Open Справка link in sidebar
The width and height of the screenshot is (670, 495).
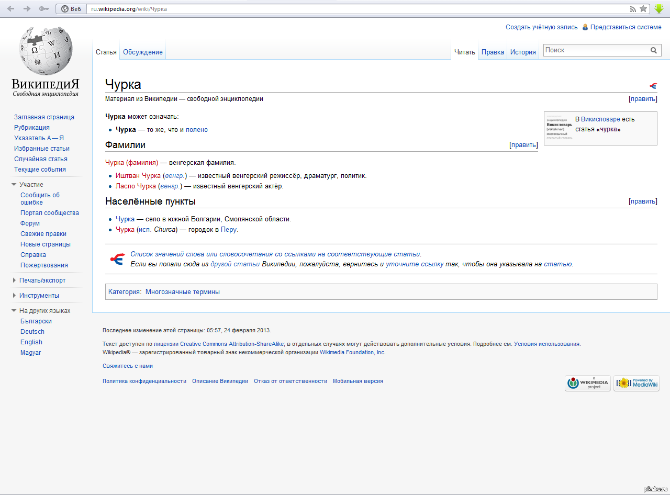click(33, 255)
